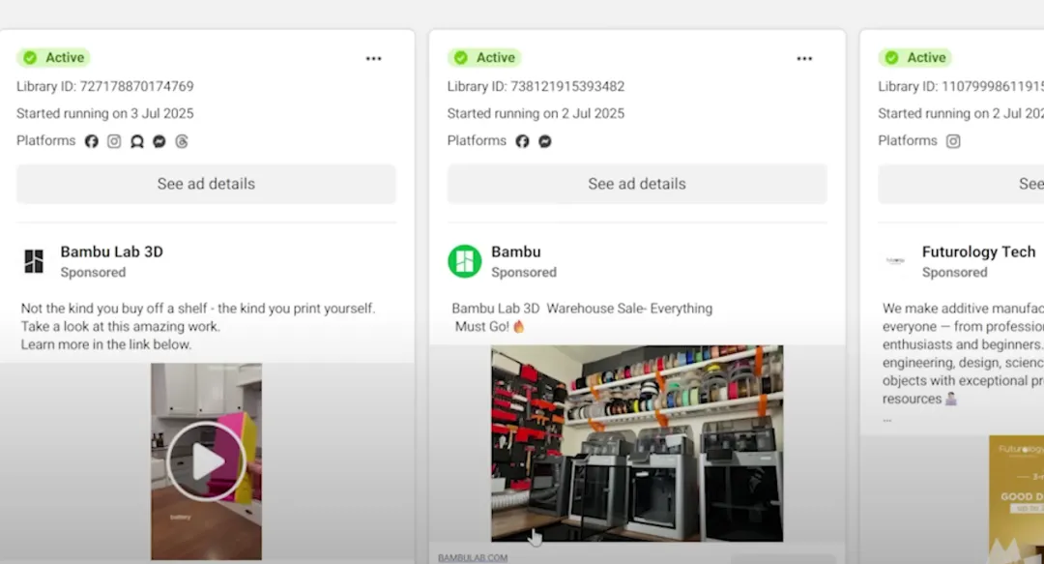Click 'Sponsored' label under Bambu
Screen dimensions: 1044x564
pyautogui.click(x=524, y=273)
